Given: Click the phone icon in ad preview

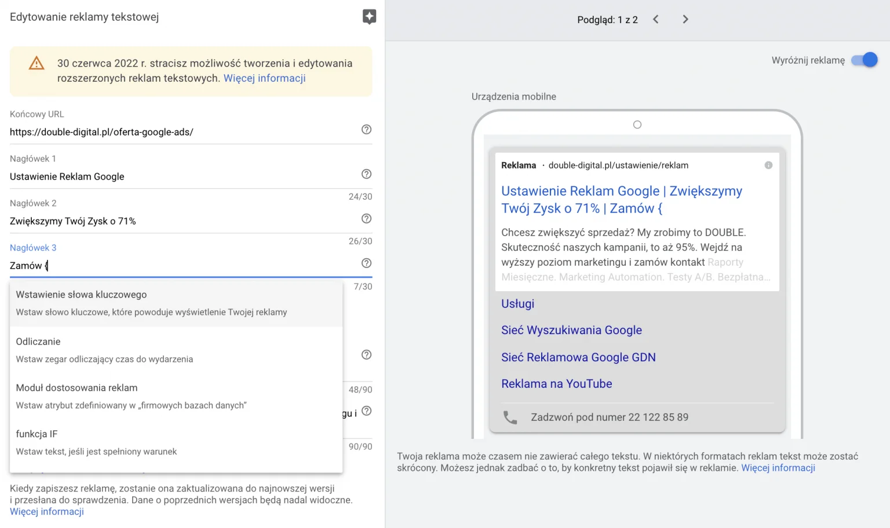Looking at the screenshot, I should (510, 417).
